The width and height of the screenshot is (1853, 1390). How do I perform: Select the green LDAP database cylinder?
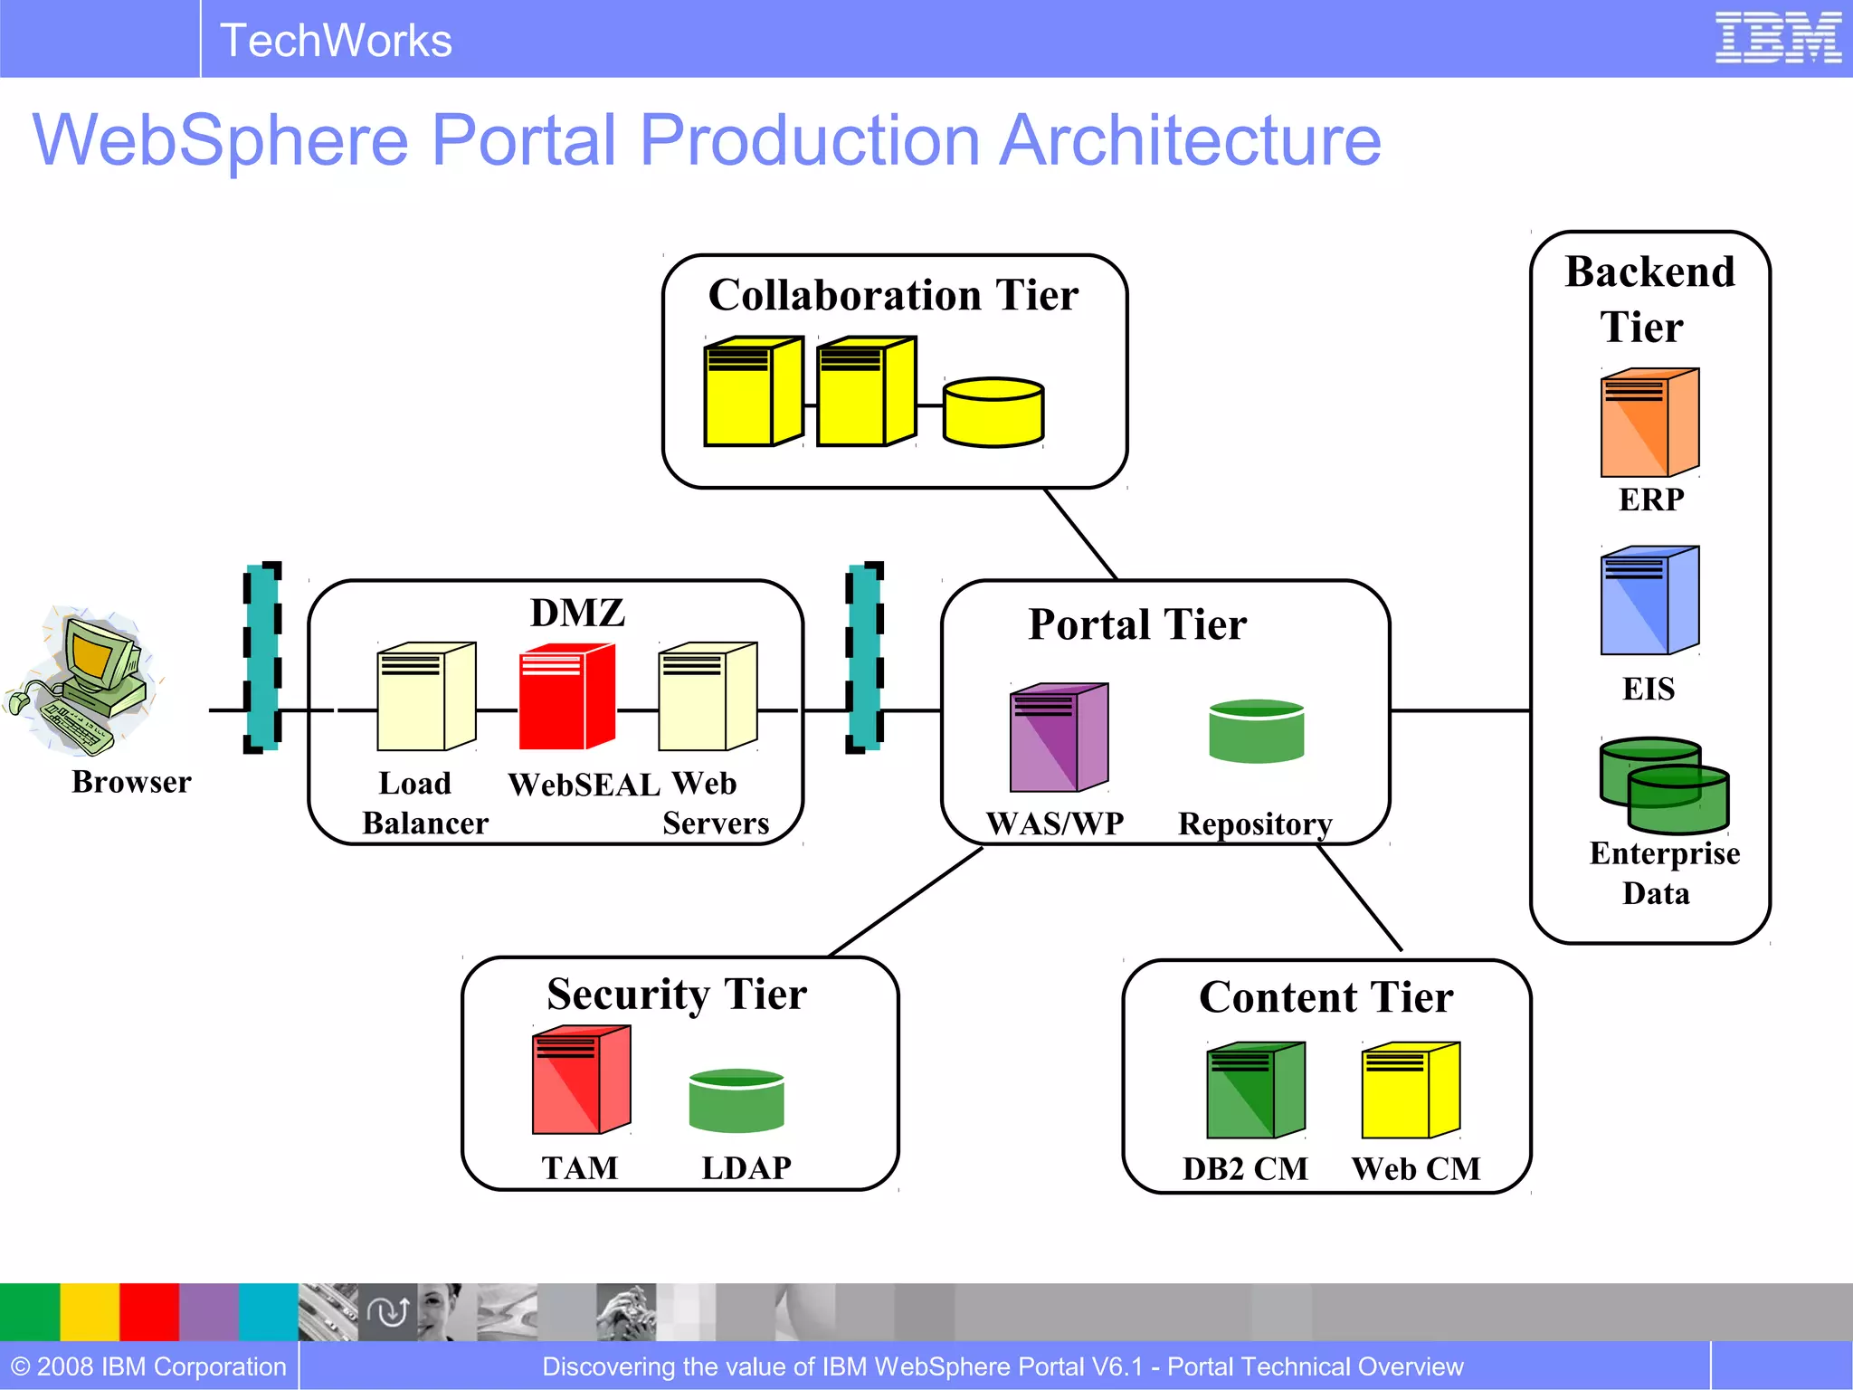pos(736,1100)
